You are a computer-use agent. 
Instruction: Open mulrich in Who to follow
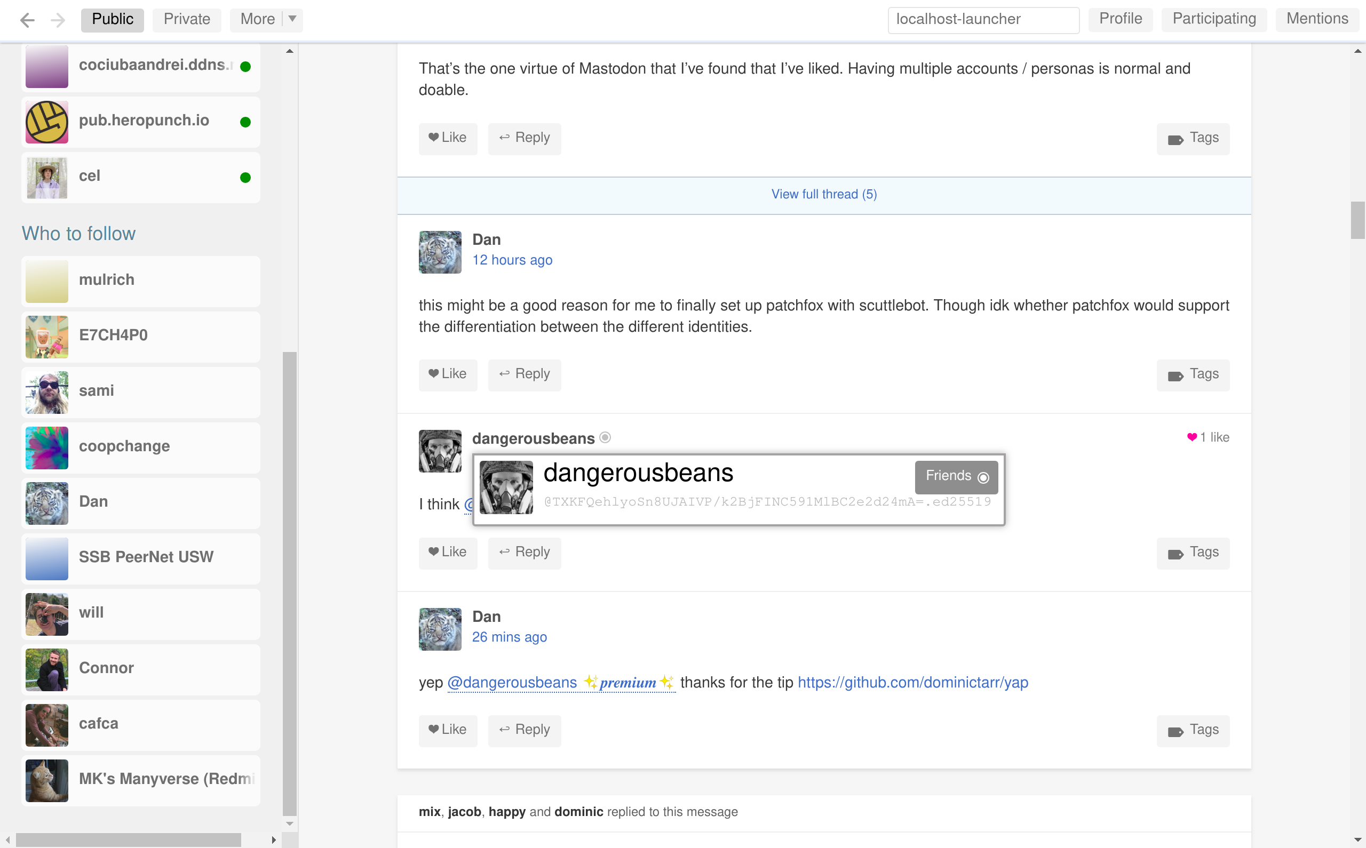click(141, 281)
